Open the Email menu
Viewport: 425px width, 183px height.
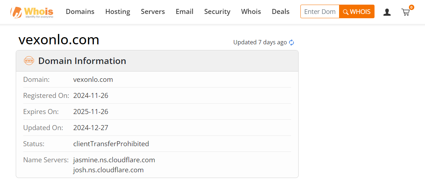coord(184,12)
